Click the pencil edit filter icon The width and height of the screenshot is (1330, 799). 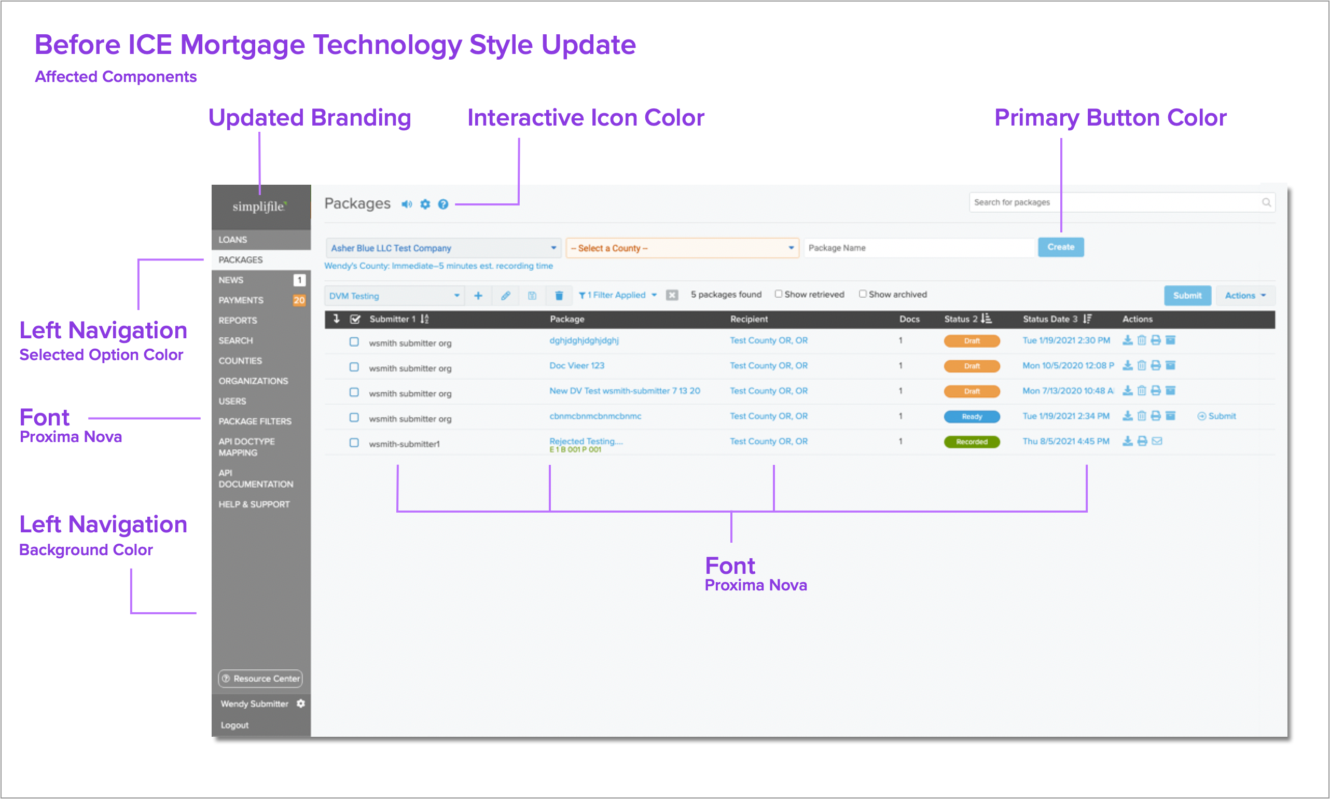click(x=505, y=296)
